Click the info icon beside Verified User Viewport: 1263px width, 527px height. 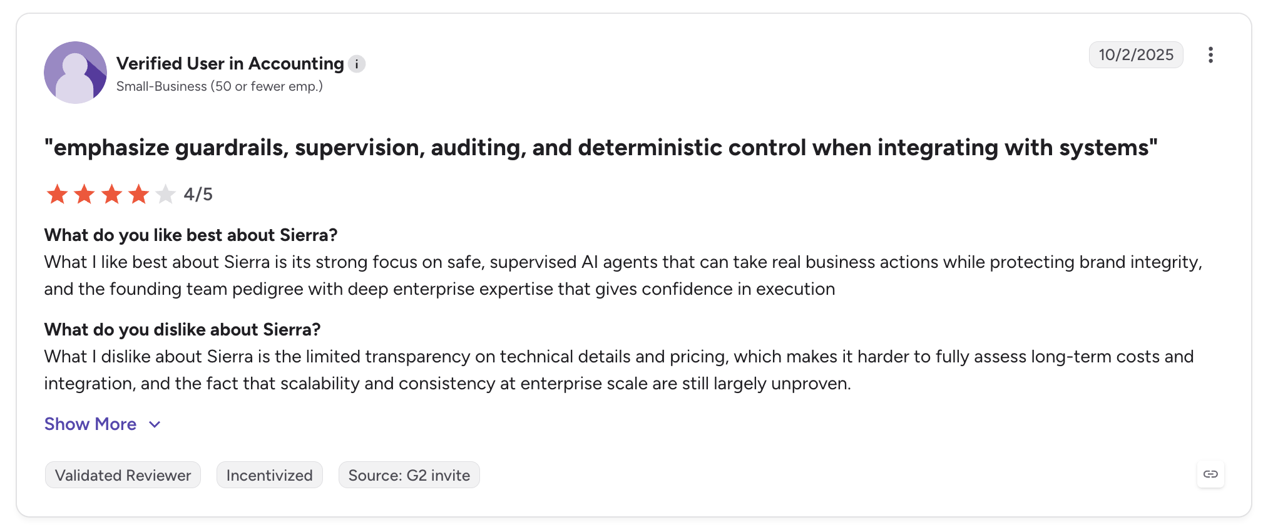(x=357, y=64)
